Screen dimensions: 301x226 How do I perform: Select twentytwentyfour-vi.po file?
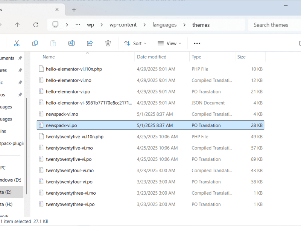(x=150, y=182)
